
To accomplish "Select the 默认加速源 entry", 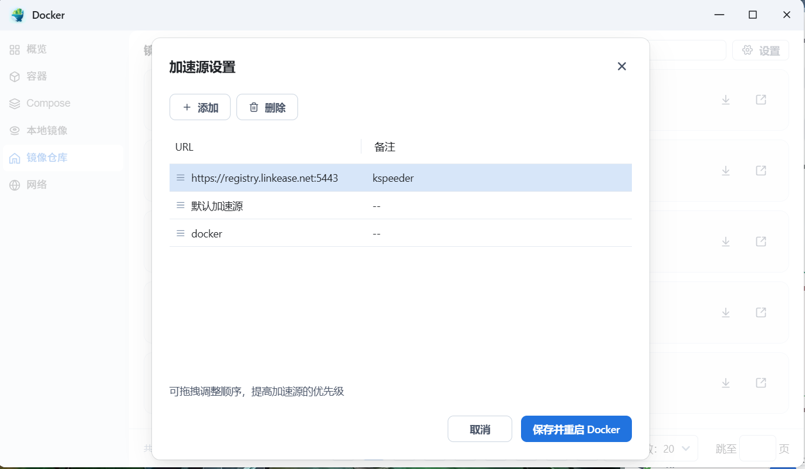I will pyautogui.click(x=217, y=206).
